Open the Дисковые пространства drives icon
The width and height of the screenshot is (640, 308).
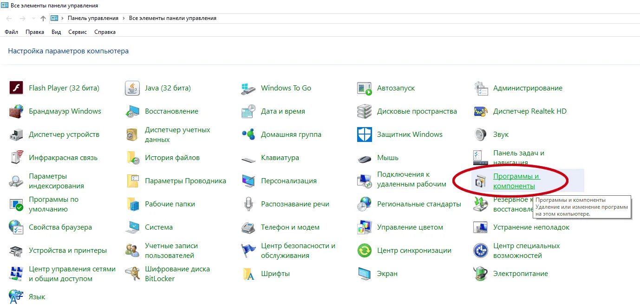point(365,111)
